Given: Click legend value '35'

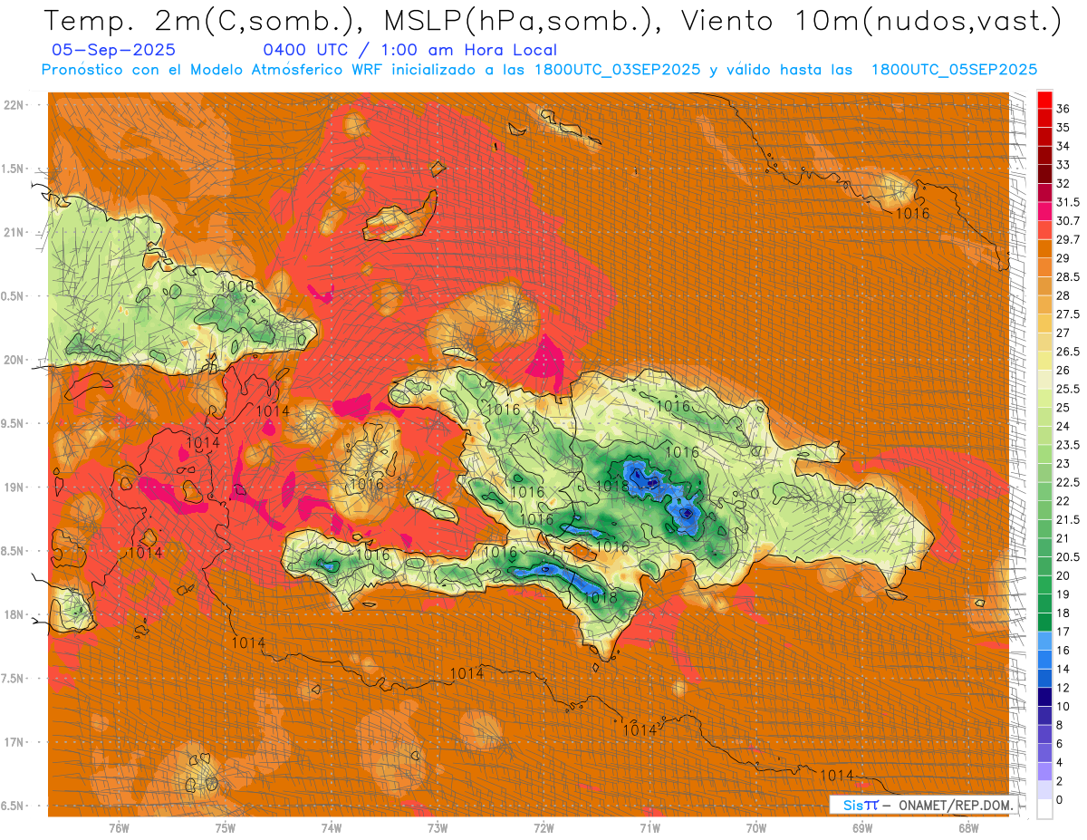Looking at the screenshot, I should tap(1063, 128).
